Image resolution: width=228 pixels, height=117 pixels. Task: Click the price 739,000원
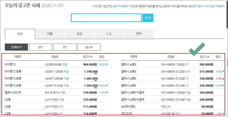coord(90,92)
